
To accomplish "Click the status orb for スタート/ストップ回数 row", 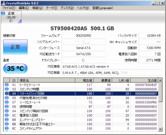I will click(x=7, y=93).
